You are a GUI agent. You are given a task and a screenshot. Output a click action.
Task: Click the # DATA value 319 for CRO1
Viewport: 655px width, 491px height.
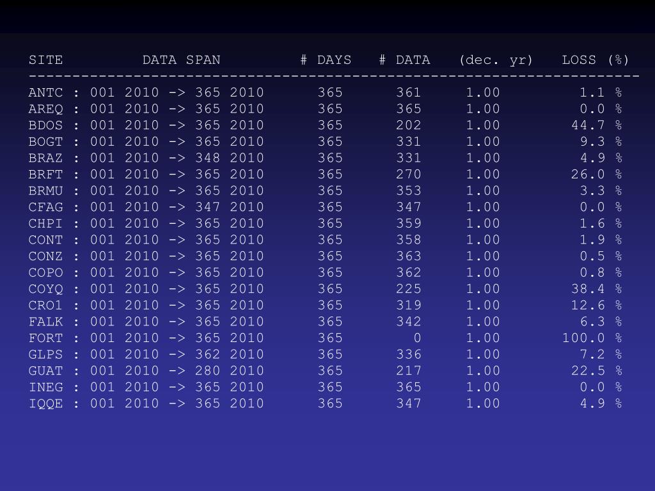pos(409,305)
